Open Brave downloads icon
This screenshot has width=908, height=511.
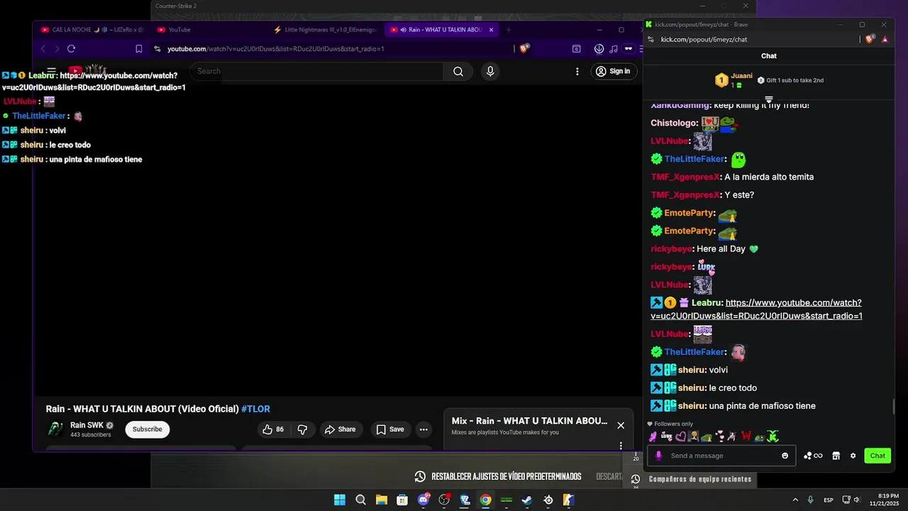point(599,49)
